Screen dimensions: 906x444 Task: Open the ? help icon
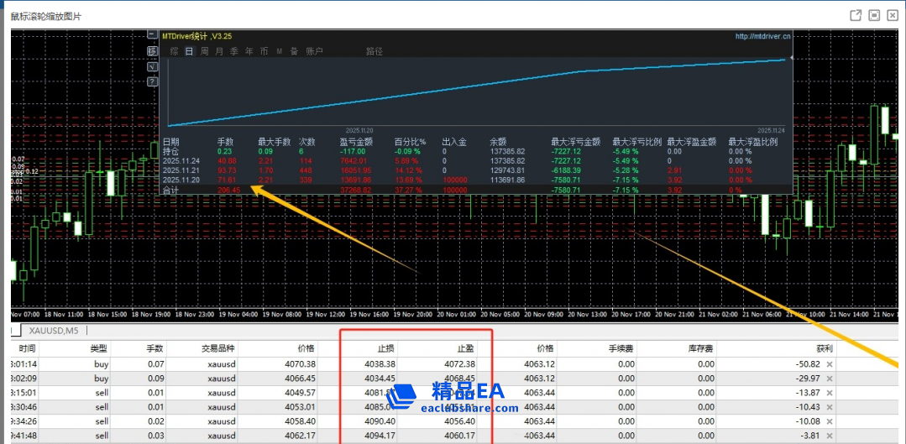pos(152,81)
